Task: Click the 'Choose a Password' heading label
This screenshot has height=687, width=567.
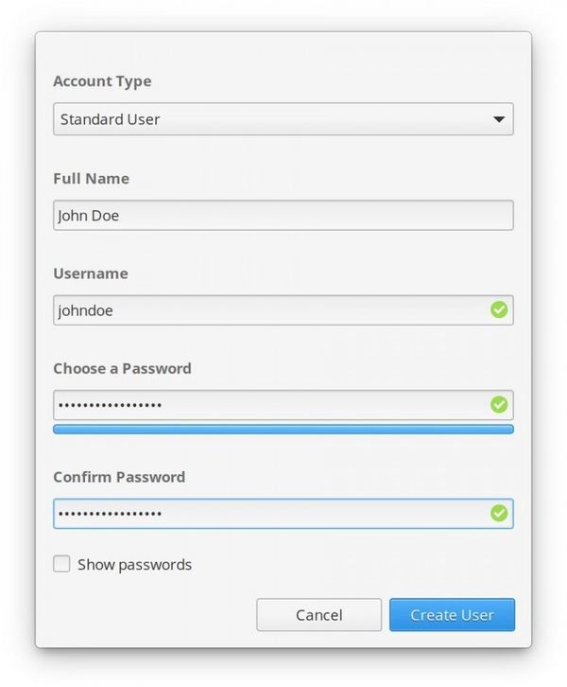Action: (122, 368)
